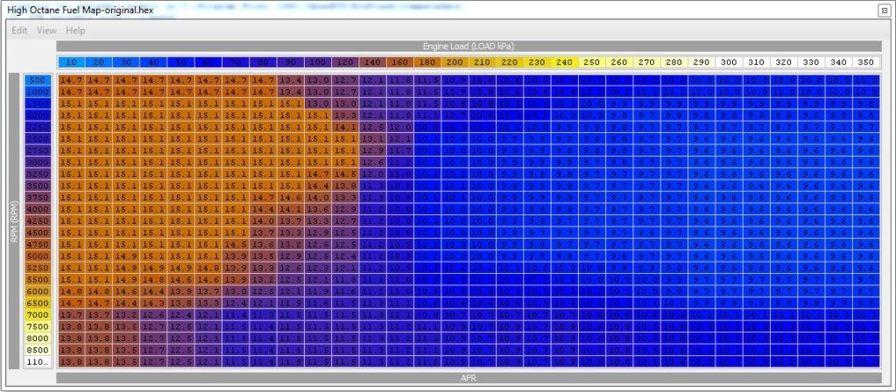Open the View menu
Image resolution: width=896 pixels, height=392 pixels.
point(46,30)
